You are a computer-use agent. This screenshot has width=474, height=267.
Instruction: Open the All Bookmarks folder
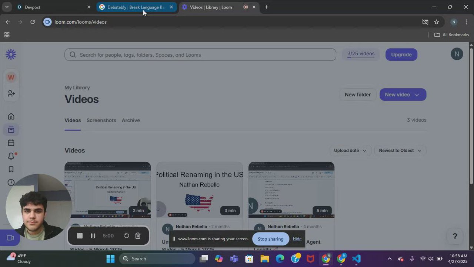coord(451,35)
